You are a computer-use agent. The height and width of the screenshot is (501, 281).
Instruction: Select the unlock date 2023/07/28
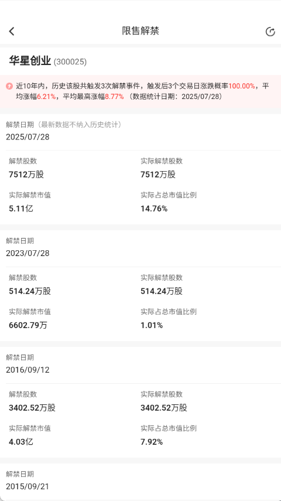pyautogui.click(x=28, y=253)
